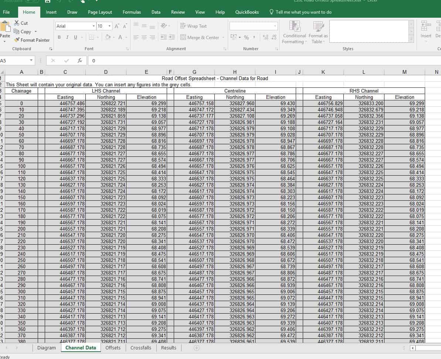Open the Arial font name dropdown

pos(94,26)
